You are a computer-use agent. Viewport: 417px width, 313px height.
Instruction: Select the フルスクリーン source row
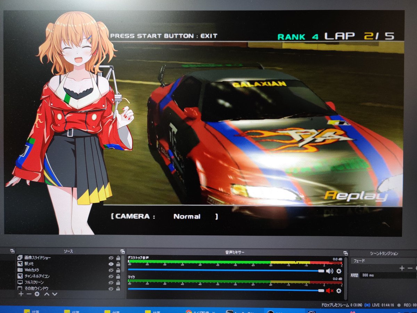(69, 282)
